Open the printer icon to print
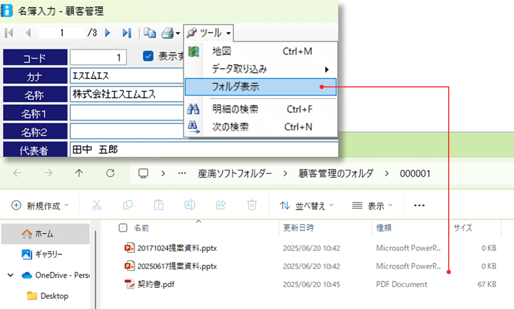 [167, 32]
